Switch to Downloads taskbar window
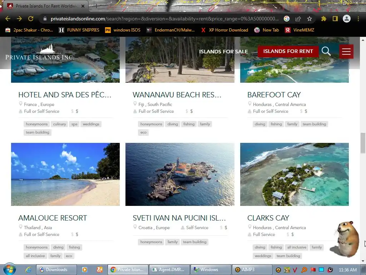The height and width of the screenshot is (275, 366). click(x=56, y=270)
